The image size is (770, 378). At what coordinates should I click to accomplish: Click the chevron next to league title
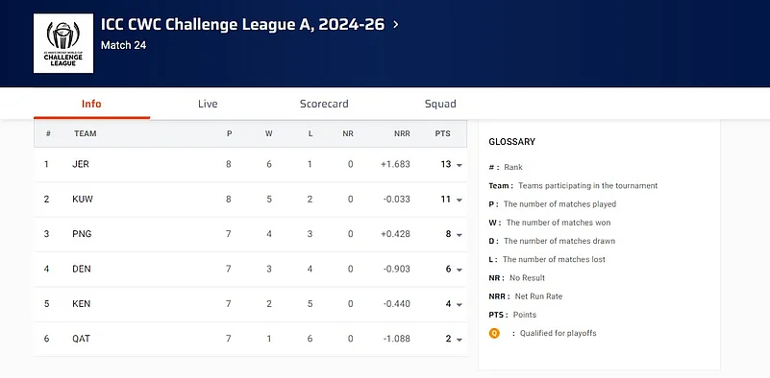396,25
